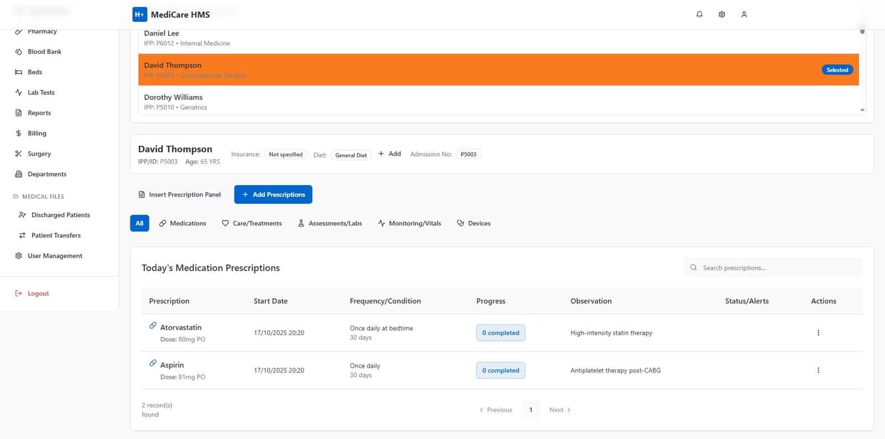Click High-intensity statin therapy observation
Image resolution: width=885 pixels, height=439 pixels.
pos(611,333)
